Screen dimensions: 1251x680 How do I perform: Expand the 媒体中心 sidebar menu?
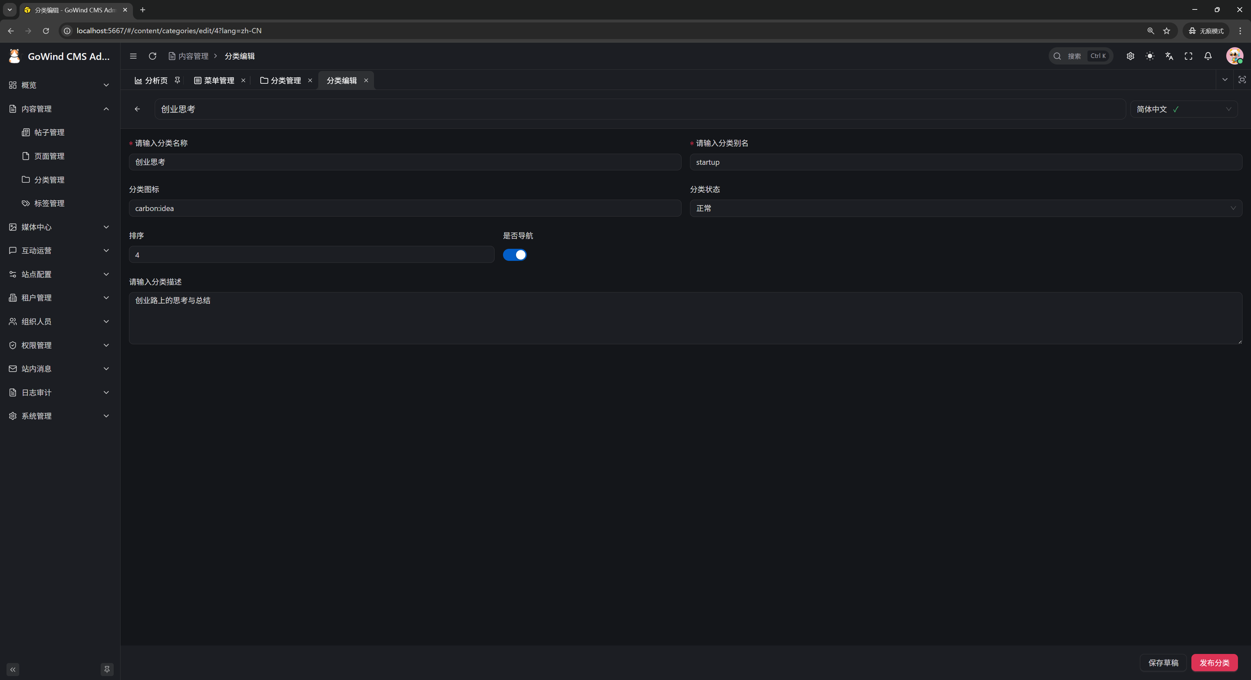pos(59,227)
